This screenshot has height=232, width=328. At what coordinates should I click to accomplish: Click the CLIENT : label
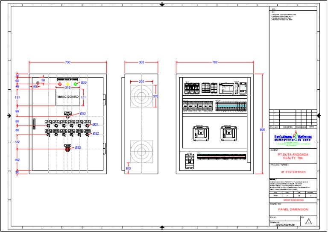pos(275,150)
